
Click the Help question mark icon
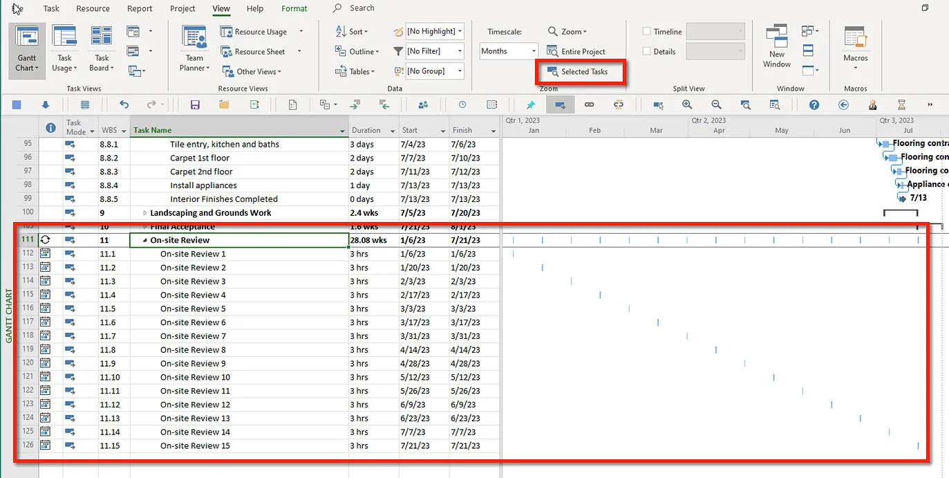pos(814,104)
